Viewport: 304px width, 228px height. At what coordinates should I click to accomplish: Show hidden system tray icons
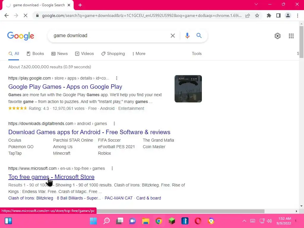tap(244, 221)
